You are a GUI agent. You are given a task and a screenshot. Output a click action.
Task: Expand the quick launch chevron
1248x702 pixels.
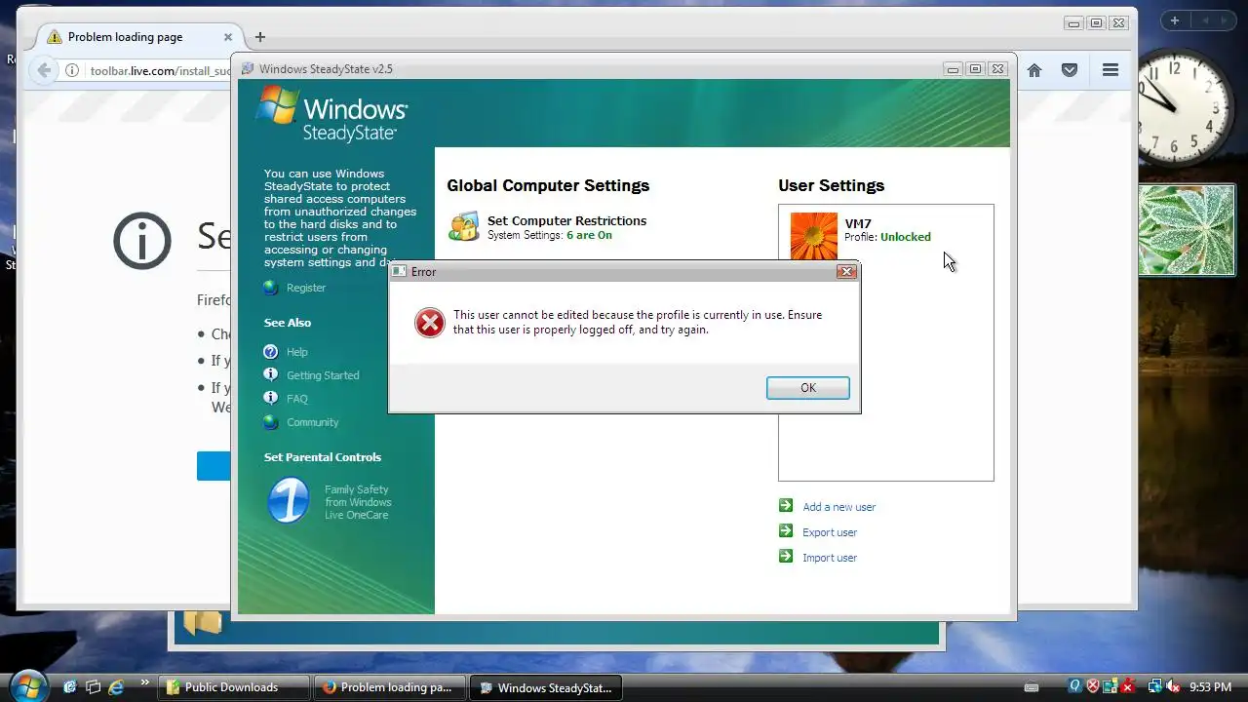(145, 682)
